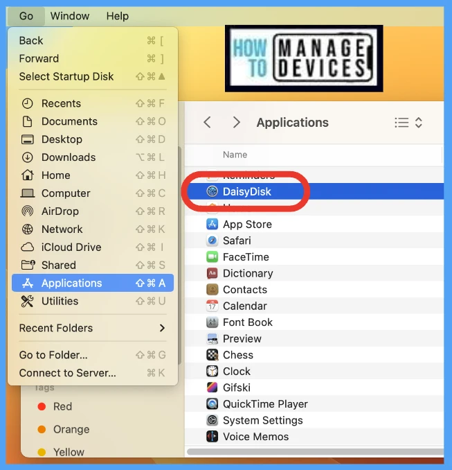452x470 pixels.
Task: Click the Utilities tools icon in Go menu
Action: [x=27, y=302]
